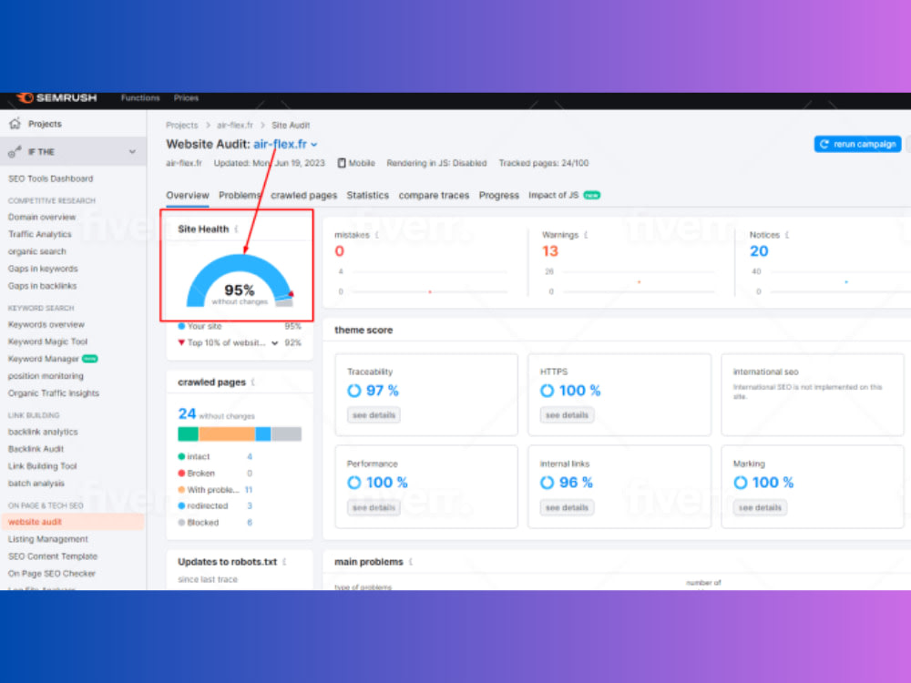
Task: Select website audit in sidebar
Action: pyautogui.click(x=73, y=522)
